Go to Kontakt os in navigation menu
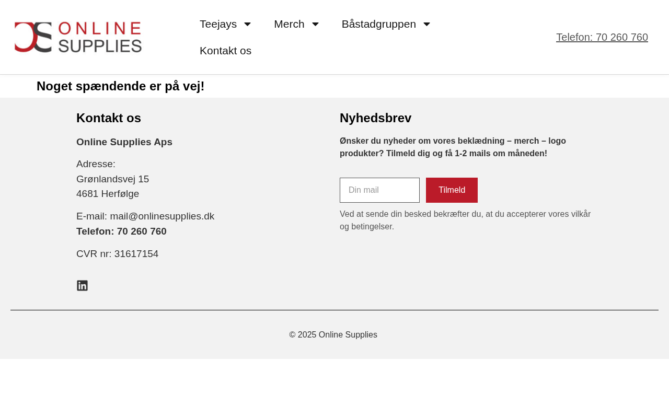The image size is (669, 418). 225,51
